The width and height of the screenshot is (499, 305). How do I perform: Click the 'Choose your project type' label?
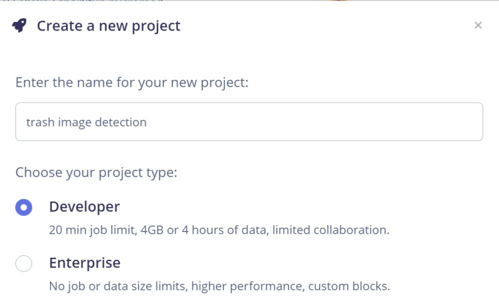[96, 172]
